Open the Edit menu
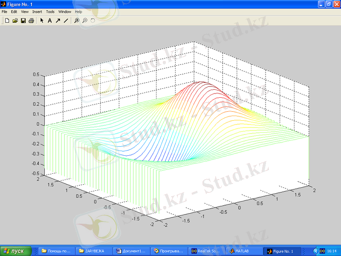The width and height of the screenshot is (341, 256). click(x=14, y=12)
